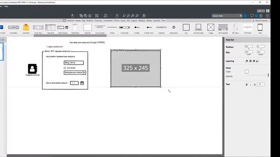This screenshot has width=280, height=157.
Task: Click the lock icon in the top toolbar
Action: click(x=117, y=16)
